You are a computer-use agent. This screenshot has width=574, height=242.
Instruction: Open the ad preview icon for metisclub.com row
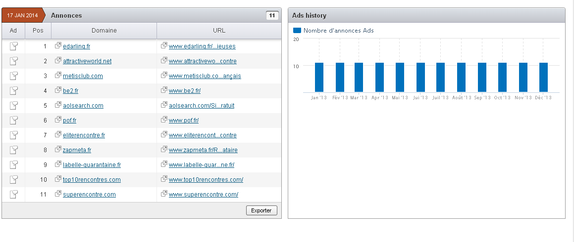click(x=13, y=76)
